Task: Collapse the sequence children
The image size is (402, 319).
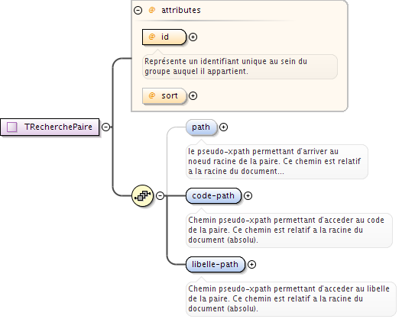Action: pos(160,196)
